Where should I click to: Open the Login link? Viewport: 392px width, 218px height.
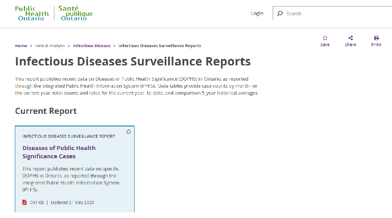click(x=257, y=14)
